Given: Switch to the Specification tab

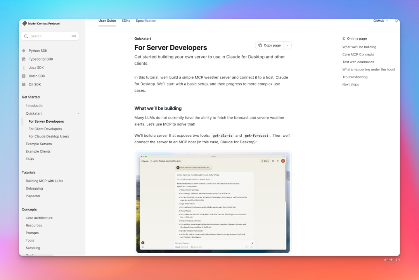Looking at the screenshot, I should pos(146,21).
